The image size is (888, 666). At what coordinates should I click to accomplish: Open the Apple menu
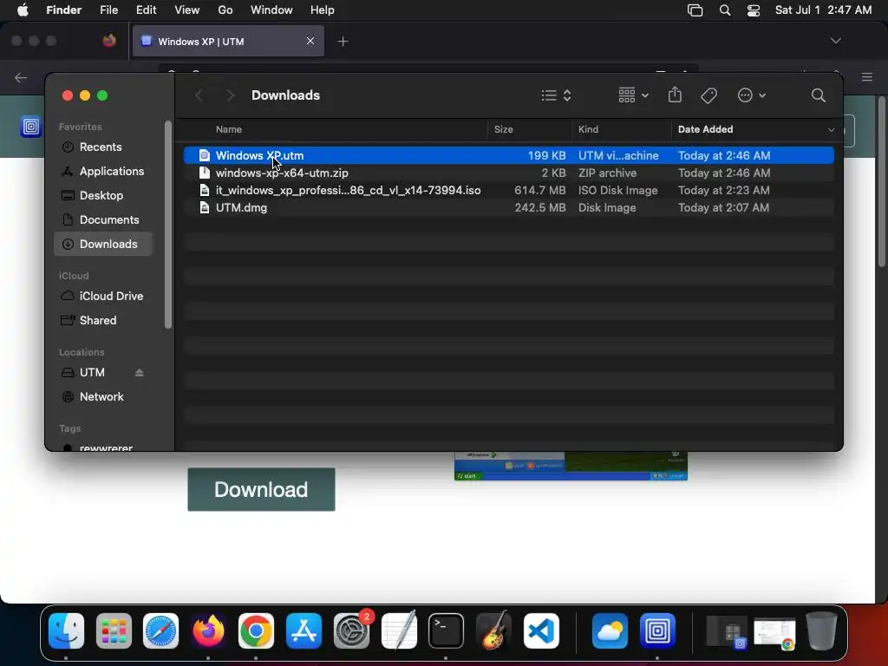coord(23,10)
